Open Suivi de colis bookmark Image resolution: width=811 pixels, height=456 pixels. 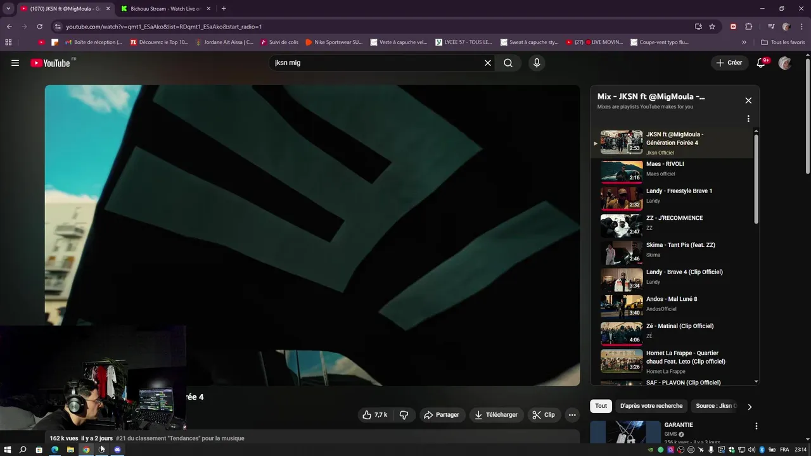[279, 42]
